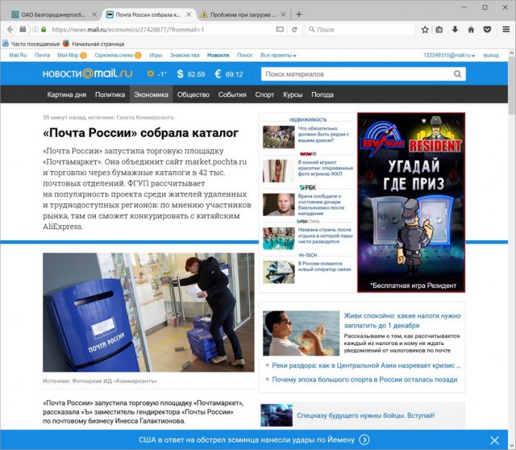Show site information icon in the address bar
Viewport: 516px width, 450px height.
[x=35, y=30]
